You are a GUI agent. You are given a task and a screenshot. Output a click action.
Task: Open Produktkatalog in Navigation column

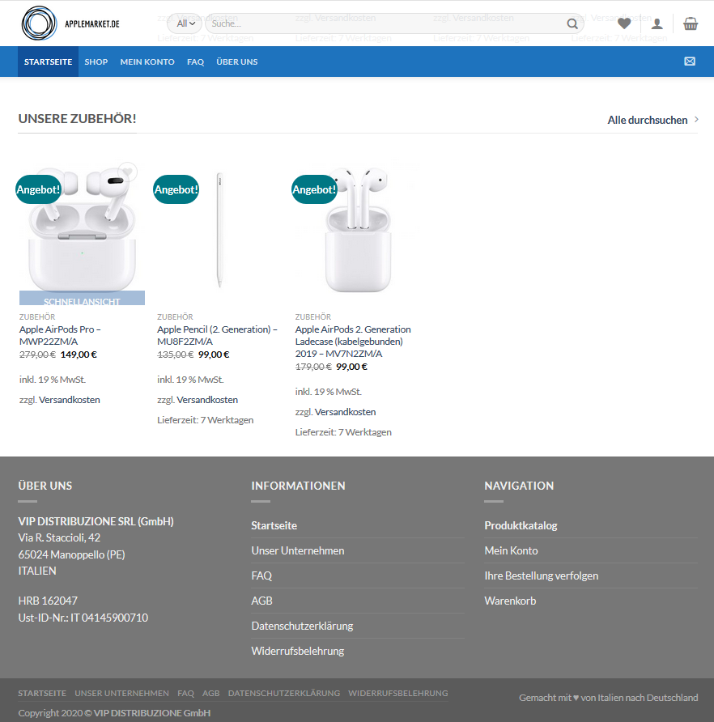point(521,525)
